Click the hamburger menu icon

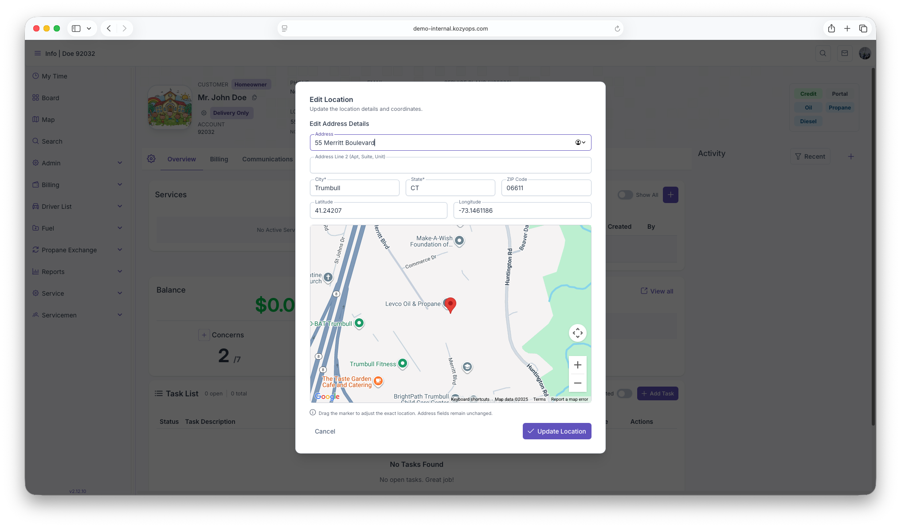(x=38, y=53)
